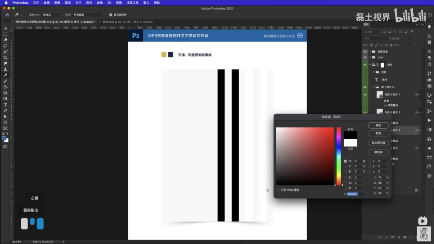Screen dimensions: 434x244
Task: Select the S radio button in color picker
Action: click(345, 166)
